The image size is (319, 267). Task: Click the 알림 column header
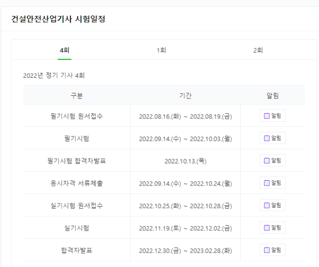pos(272,95)
